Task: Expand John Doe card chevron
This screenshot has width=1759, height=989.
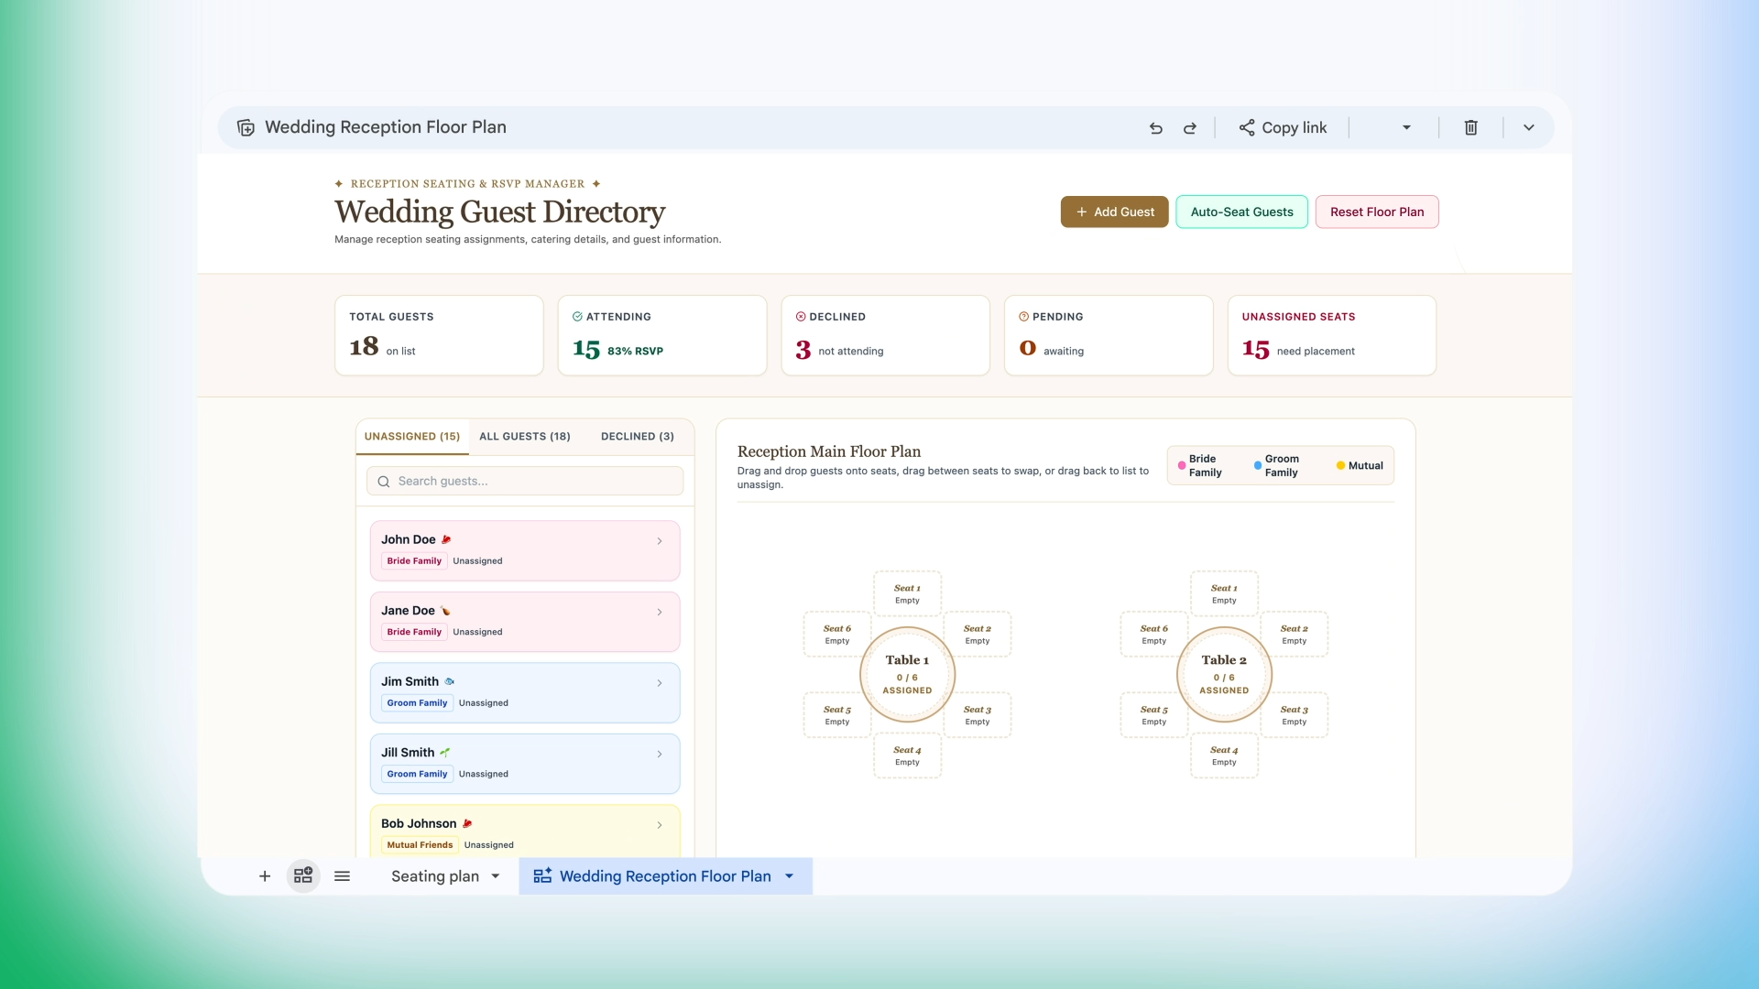Action: tap(660, 541)
